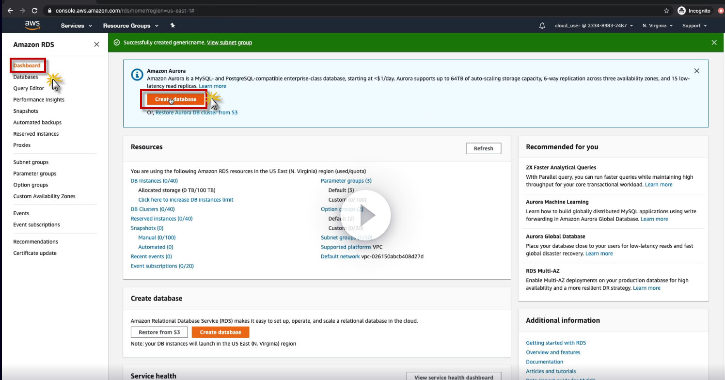Click here to increase DB instances limit

tap(186, 200)
